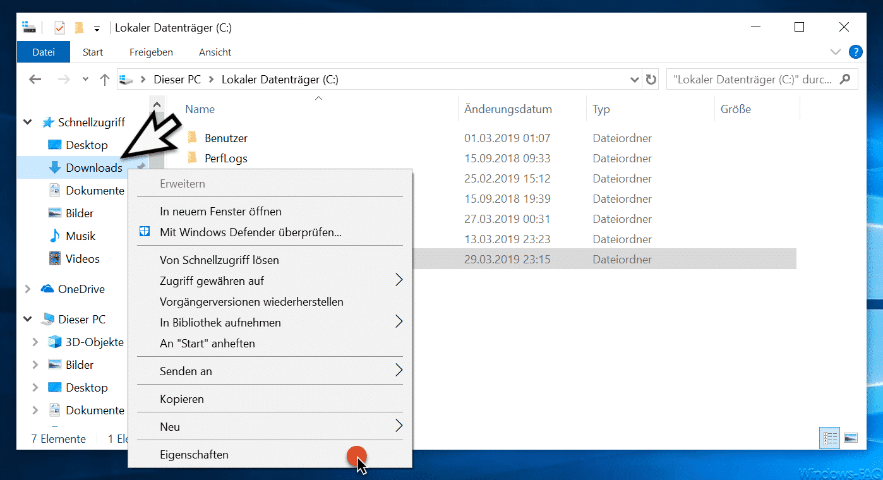Sort by the Änderungsdatum column header
This screenshot has width=883, height=480.
pos(508,109)
